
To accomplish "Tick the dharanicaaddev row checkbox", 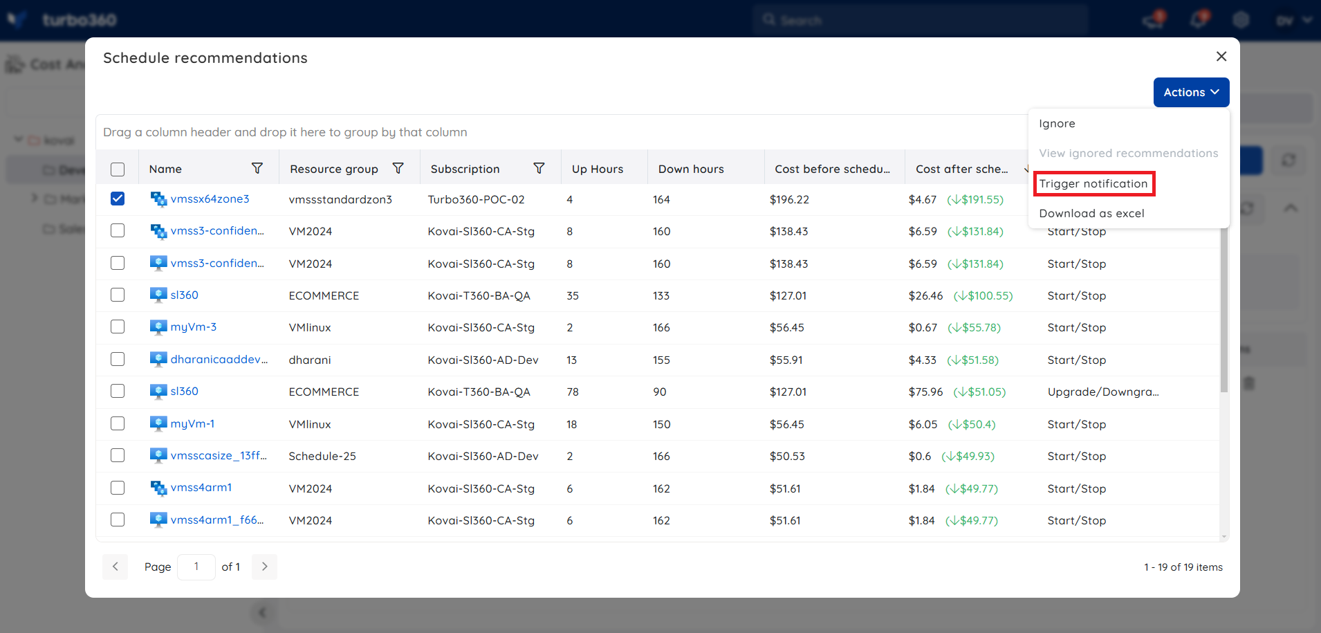I will [118, 359].
